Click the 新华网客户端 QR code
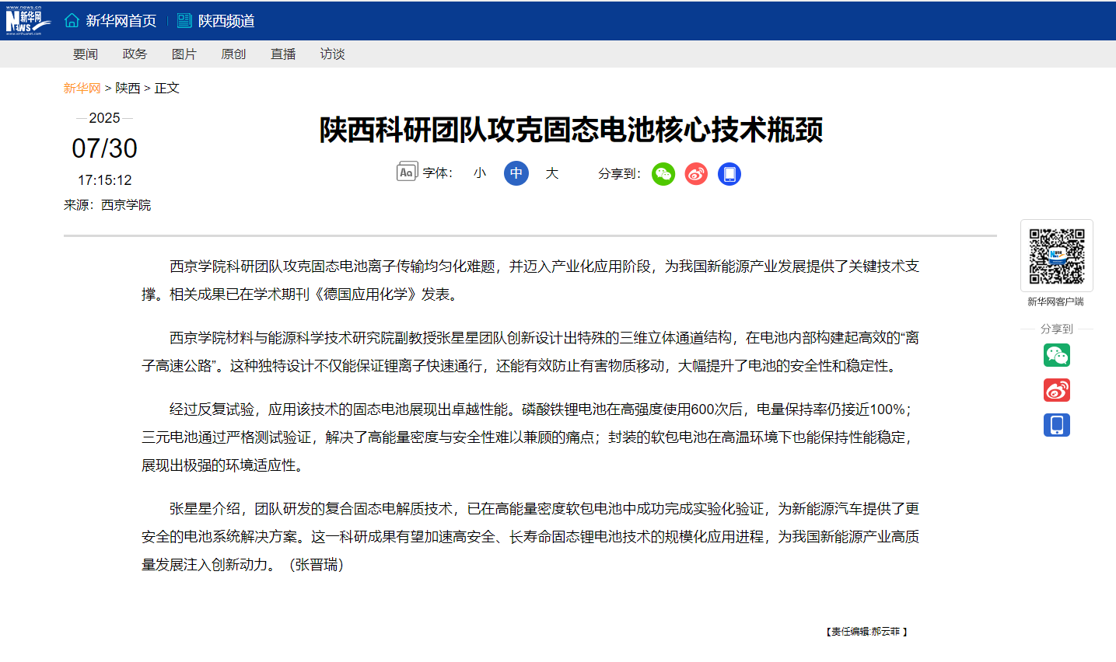The width and height of the screenshot is (1116, 662). 1057,256
